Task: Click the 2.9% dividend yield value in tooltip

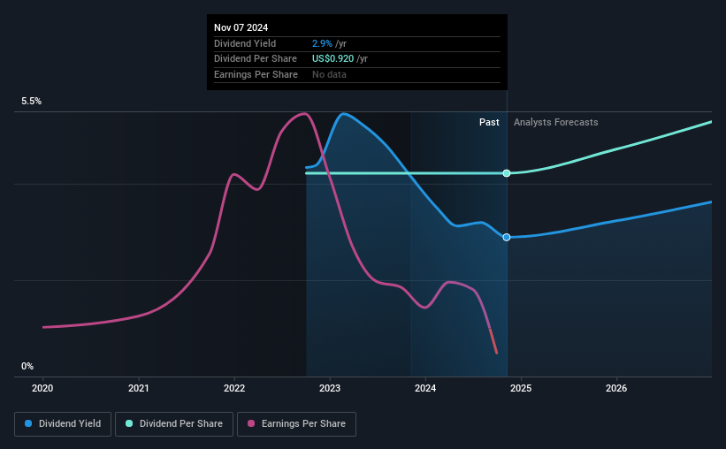Action: pos(322,43)
